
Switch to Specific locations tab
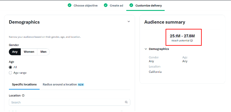[x=24, y=85]
